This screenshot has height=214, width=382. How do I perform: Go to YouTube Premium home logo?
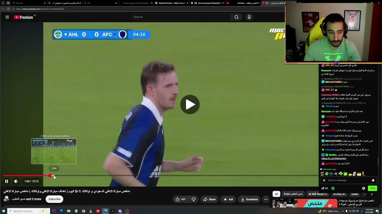pos(24,17)
